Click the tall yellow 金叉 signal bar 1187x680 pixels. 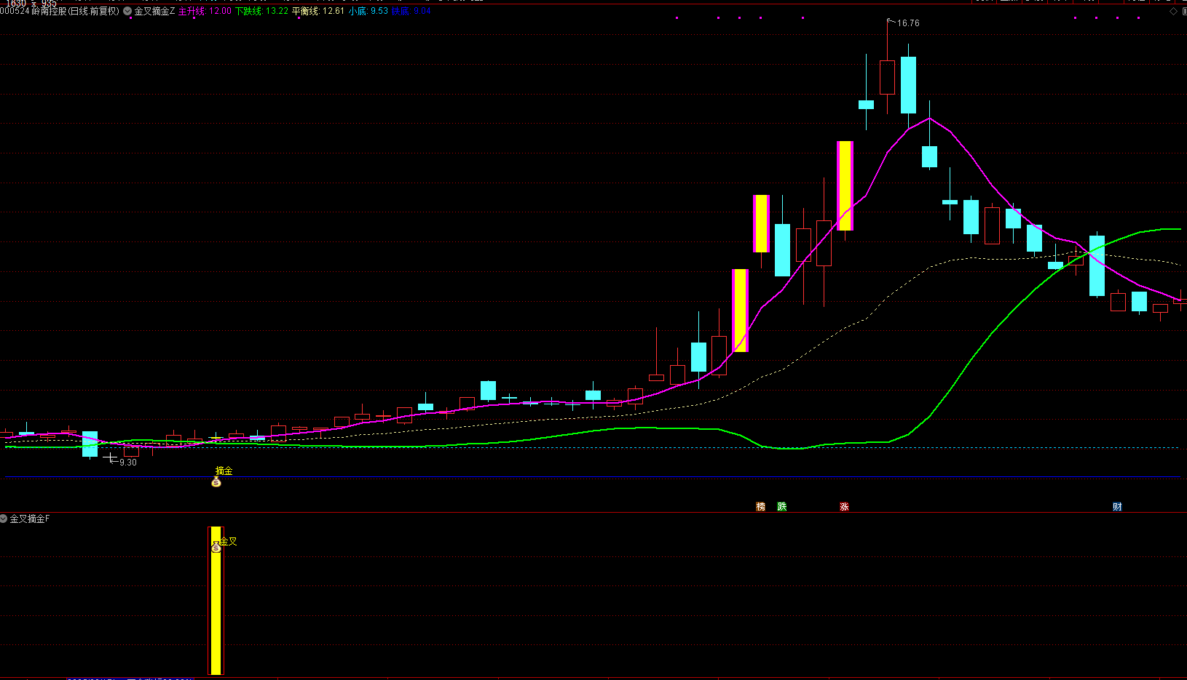(216, 601)
